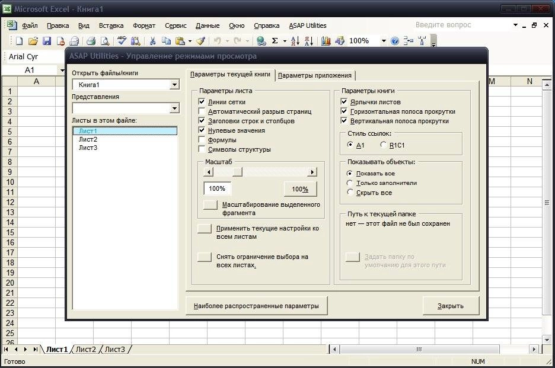The height and width of the screenshot is (368, 555).
Task: Click the Excel workbook icon in menu bar
Action: (x=11, y=25)
